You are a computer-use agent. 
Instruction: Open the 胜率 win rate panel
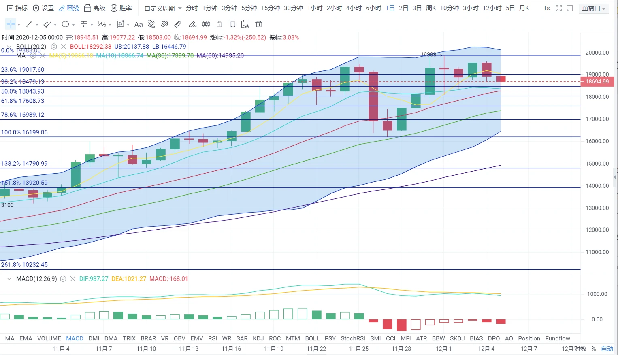(121, 8)
